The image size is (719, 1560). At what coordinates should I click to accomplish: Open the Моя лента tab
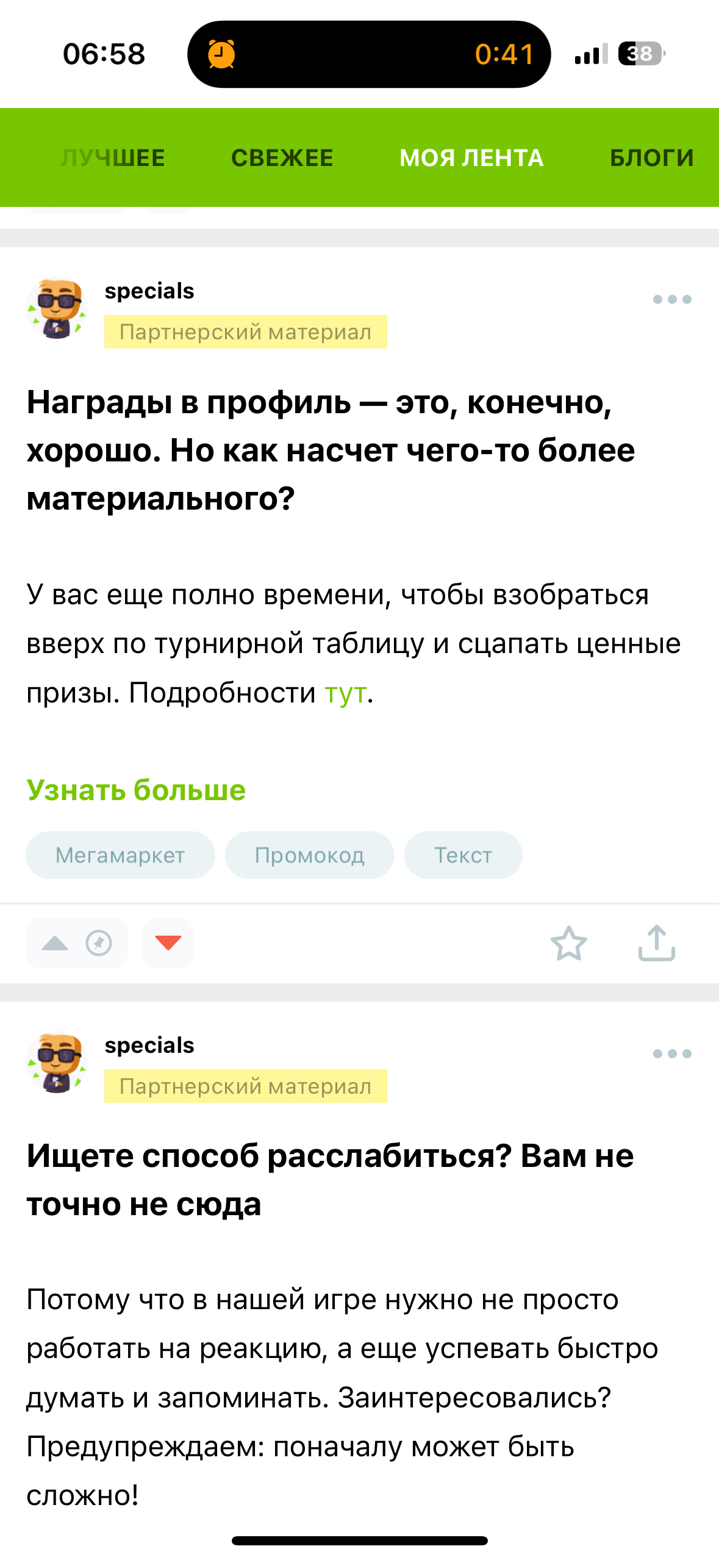click(x=471, y=158)
